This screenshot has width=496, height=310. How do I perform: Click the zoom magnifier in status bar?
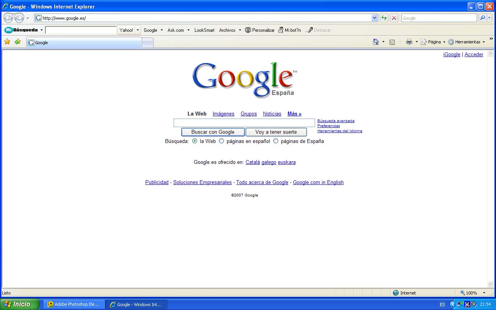(x=463, y=293)
